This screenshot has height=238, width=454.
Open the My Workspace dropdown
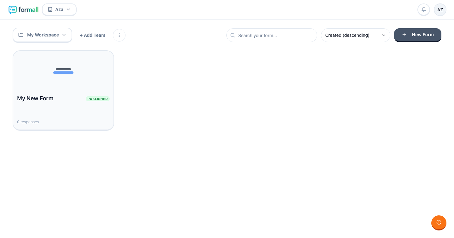tap(43, 35)
